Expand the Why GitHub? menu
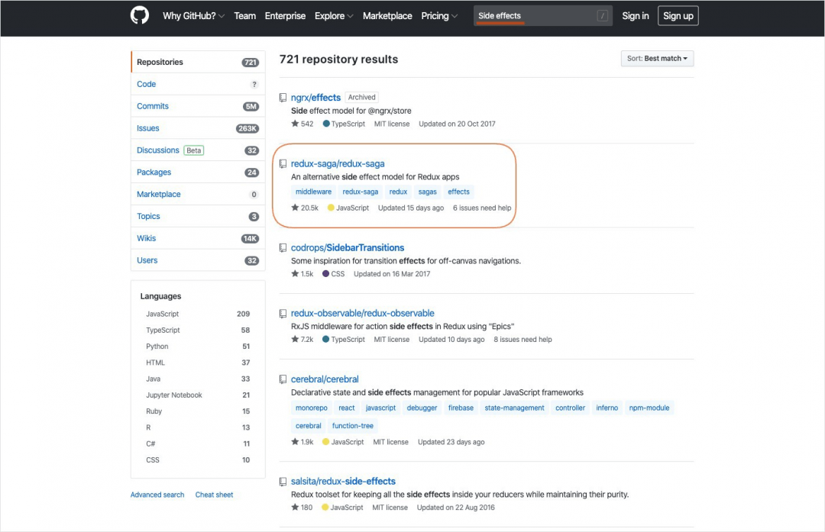Screen dimensions: 825x532 point(193,16)
